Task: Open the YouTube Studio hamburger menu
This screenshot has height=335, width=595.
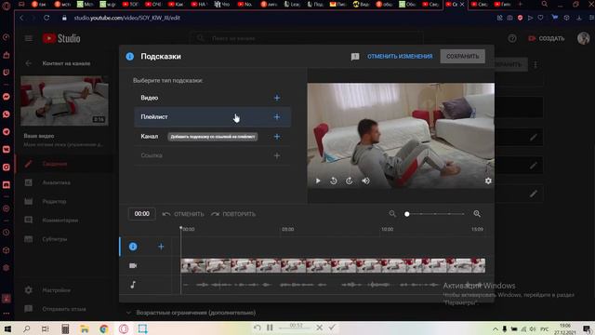Action: pyautogui.click(x=29, y=38)
